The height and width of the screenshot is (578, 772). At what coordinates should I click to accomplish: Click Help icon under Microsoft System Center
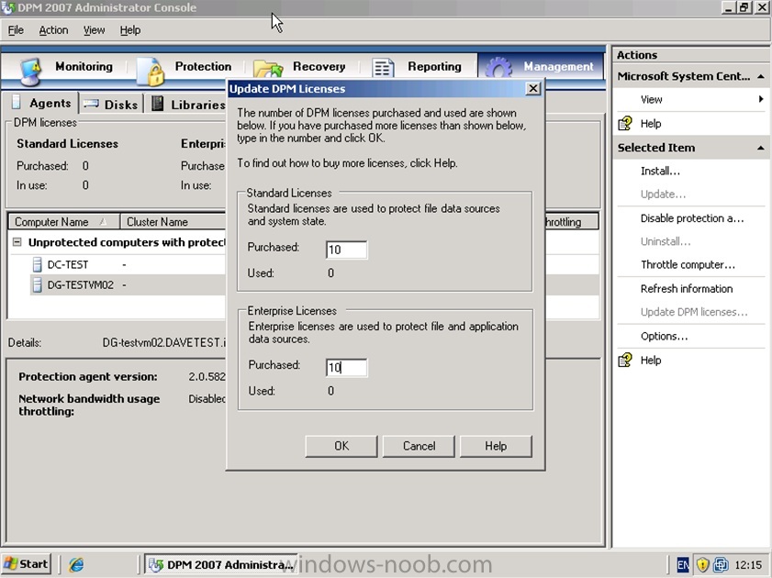coord(625,124)
